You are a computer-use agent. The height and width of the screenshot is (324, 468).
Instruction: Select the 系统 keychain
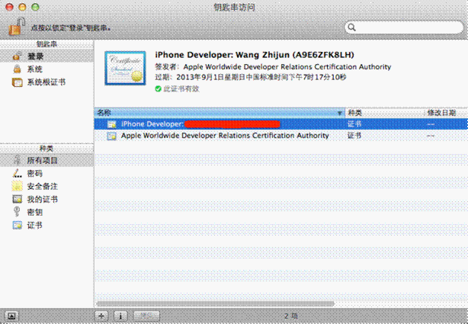point(46,69)
